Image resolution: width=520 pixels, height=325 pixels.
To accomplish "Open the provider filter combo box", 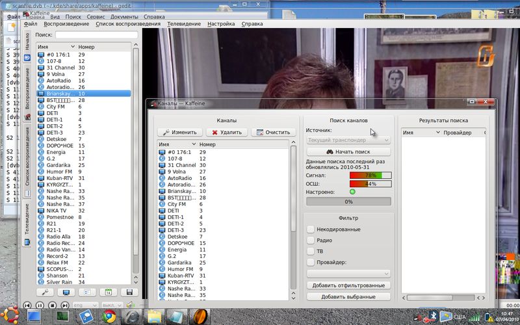I will 348,274.
